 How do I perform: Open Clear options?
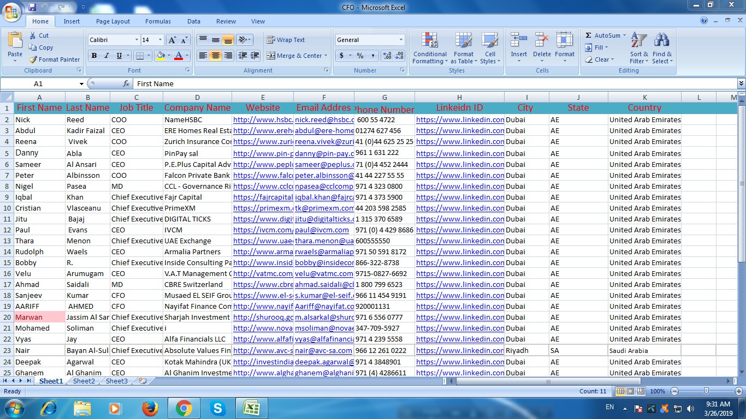point(600,59)
